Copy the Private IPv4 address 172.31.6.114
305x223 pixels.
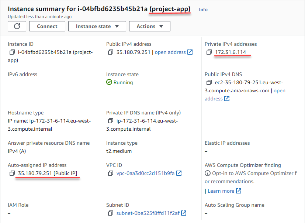coord(209,52)
